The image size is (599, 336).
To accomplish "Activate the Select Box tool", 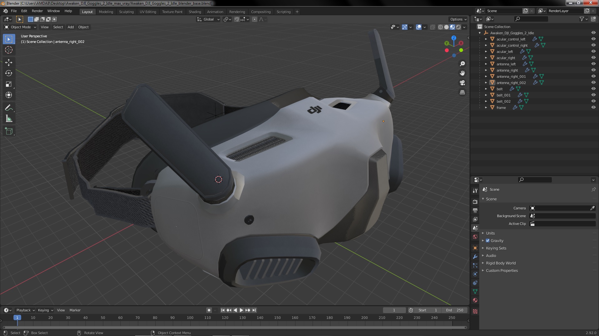I will (x=9, y=39).
